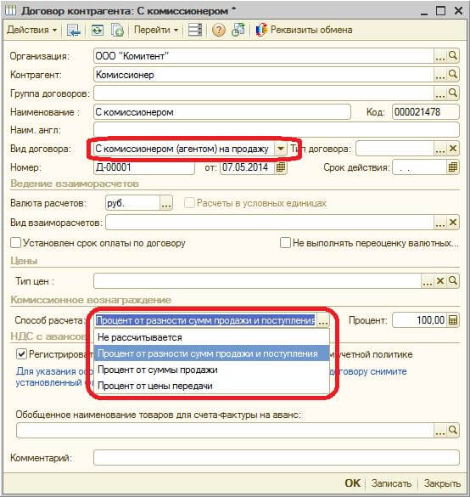Open the Перейти menu

pos(156,30)
